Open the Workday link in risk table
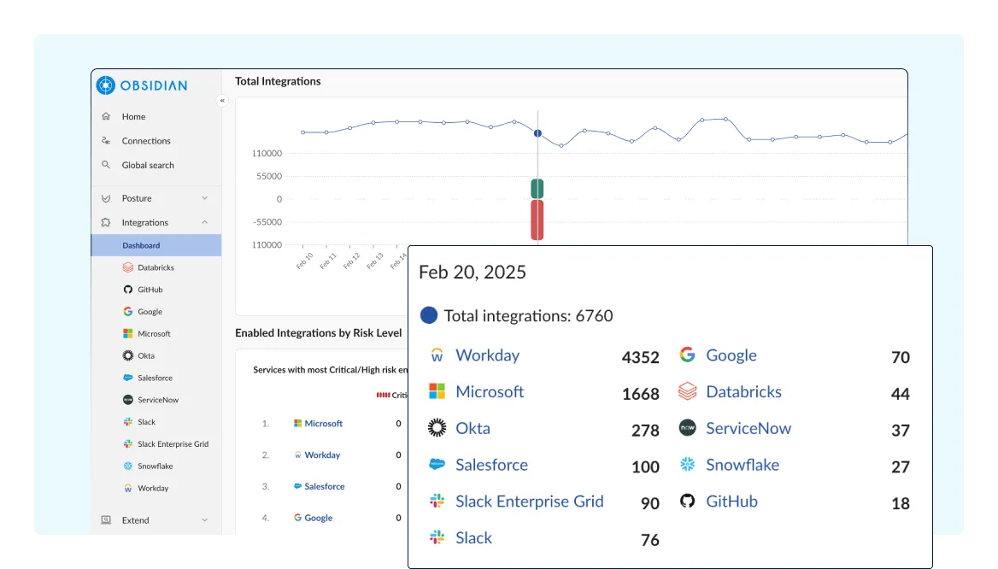This screenshot has width=998, height=569. point(322,455)
